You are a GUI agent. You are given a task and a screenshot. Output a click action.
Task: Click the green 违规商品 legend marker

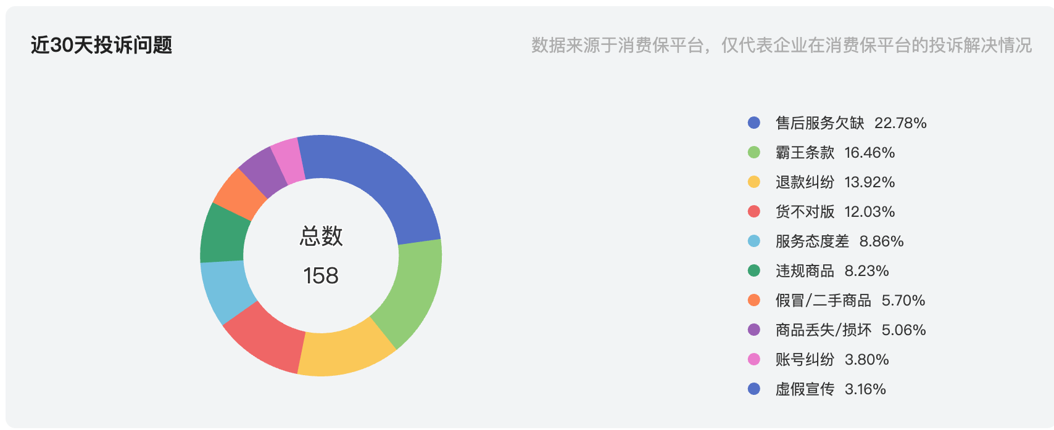pyautogui.click(x=753, y=270)
